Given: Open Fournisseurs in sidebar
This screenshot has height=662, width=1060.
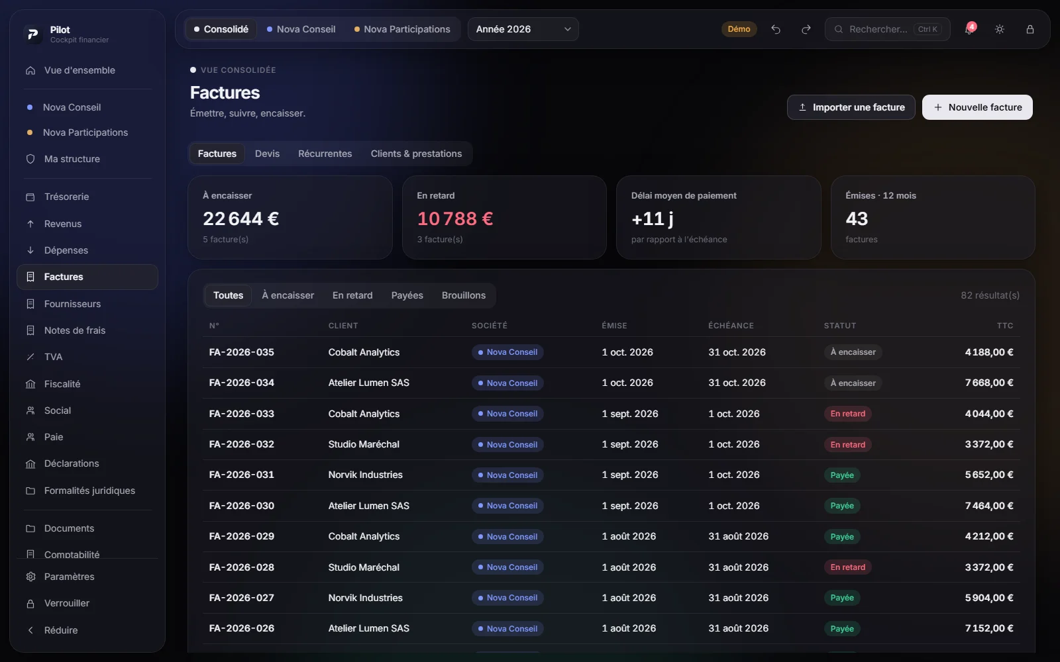Looking at the screenshot, I should [87, 304].
